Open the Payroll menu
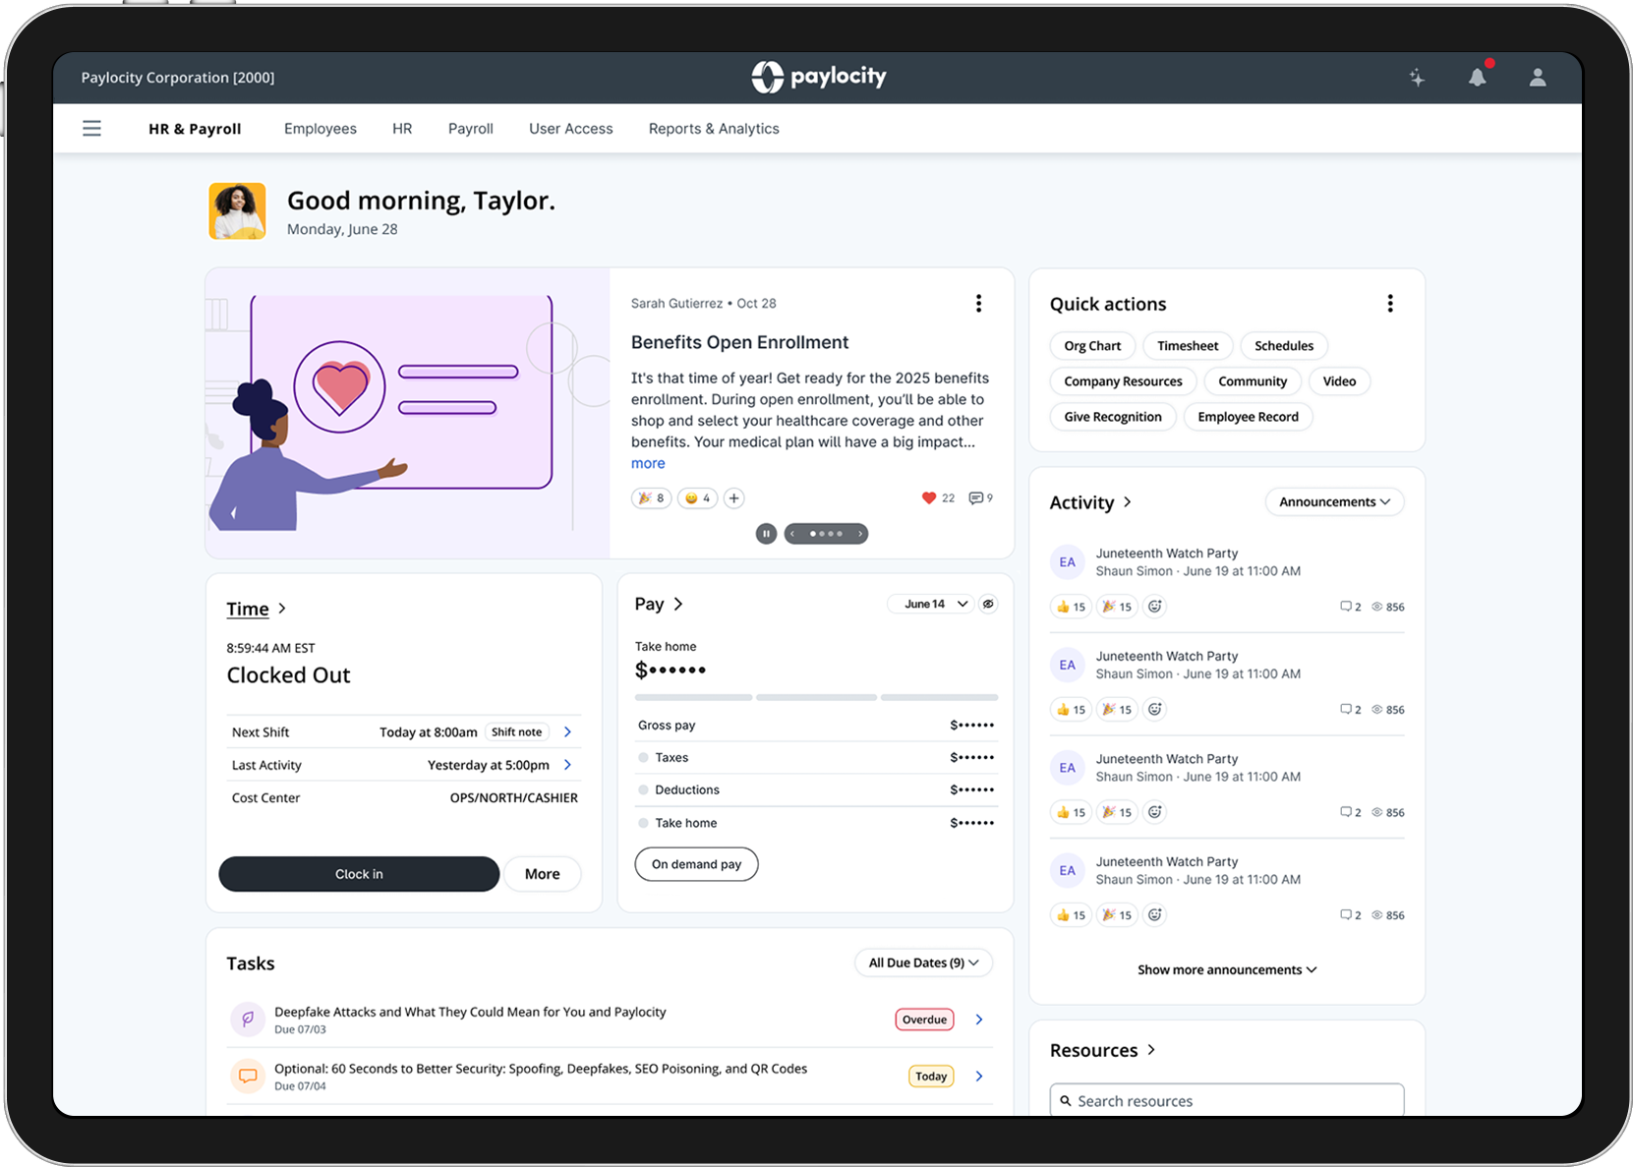 tap(471, 129)
